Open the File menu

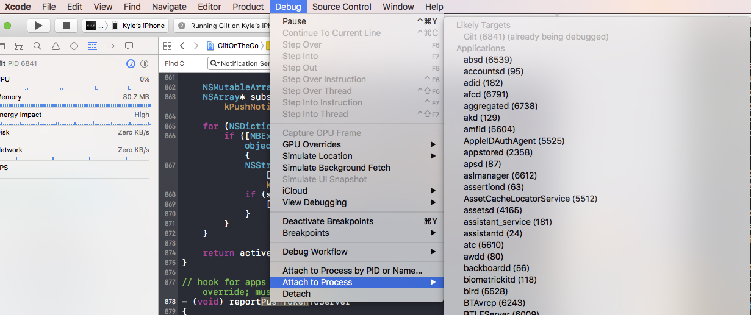point(49,7)
